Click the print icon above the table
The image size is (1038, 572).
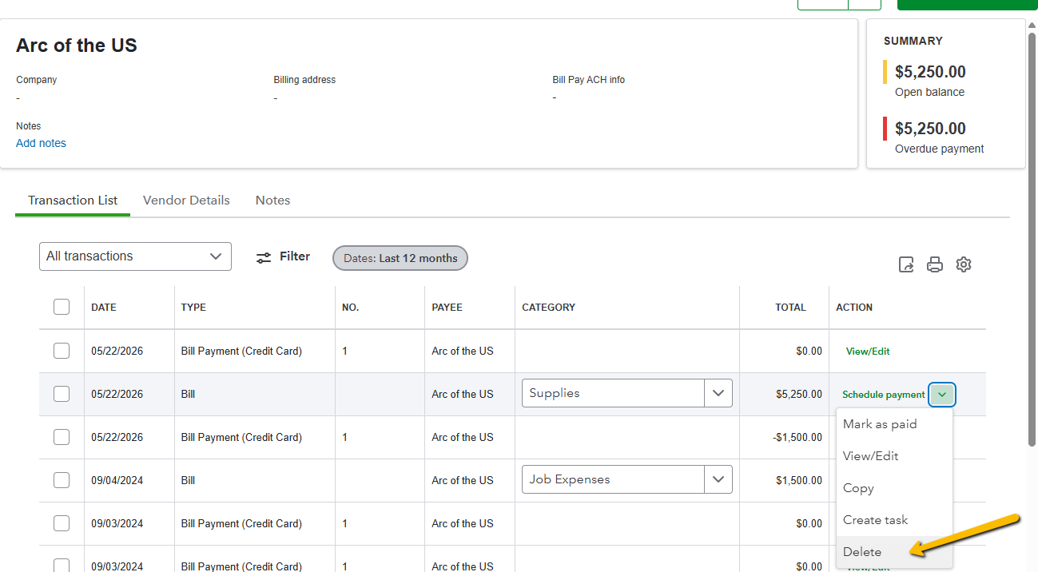tap(935, 264)
